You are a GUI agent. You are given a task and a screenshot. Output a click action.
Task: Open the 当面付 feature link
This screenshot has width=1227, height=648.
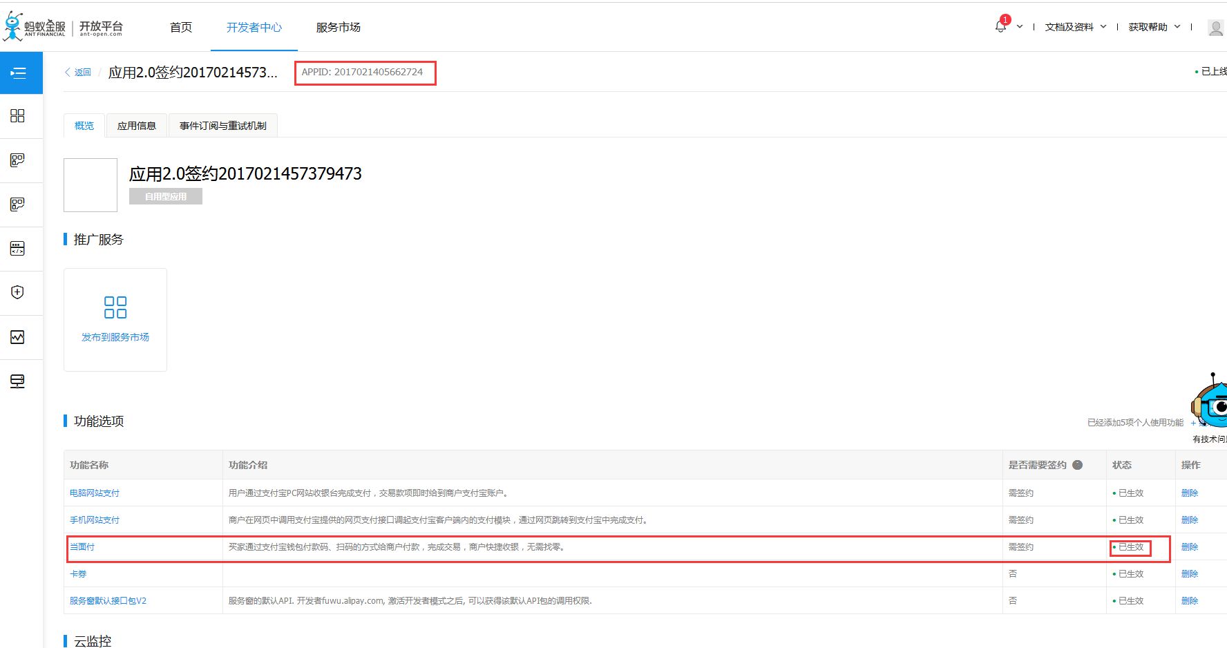point(82,547)
